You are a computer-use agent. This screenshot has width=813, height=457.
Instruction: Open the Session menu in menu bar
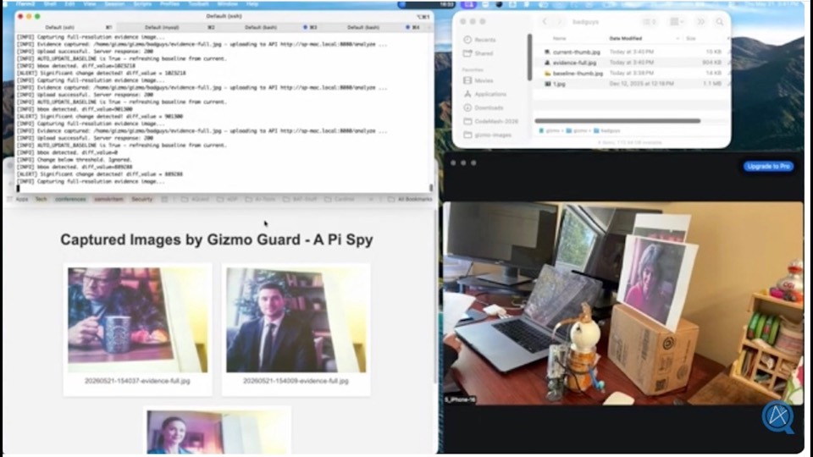click(114, 4)
